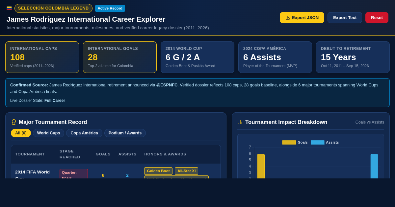The width and height of the screenshot is (395, 207).
Task: Click the Goals vs Assists label
Action: click(x=370, y=122)
